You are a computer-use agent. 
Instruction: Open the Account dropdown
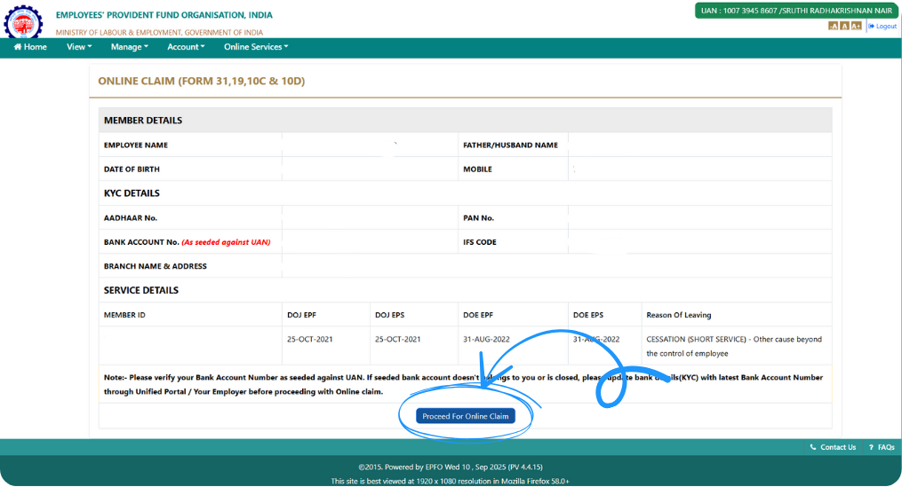pos(186,47)
